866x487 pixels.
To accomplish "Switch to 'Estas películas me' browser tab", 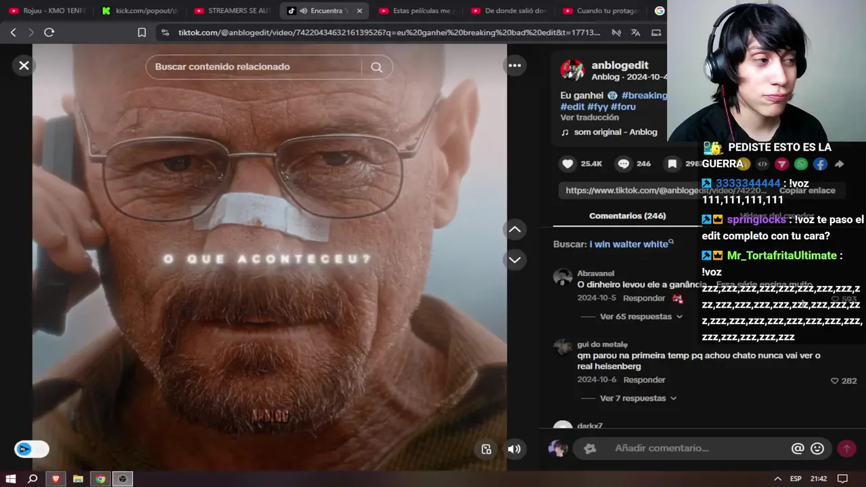I will tap(416, 11).
